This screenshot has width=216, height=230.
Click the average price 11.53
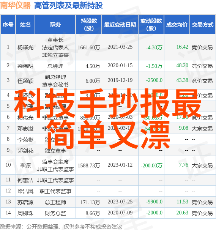click(182, 202)
